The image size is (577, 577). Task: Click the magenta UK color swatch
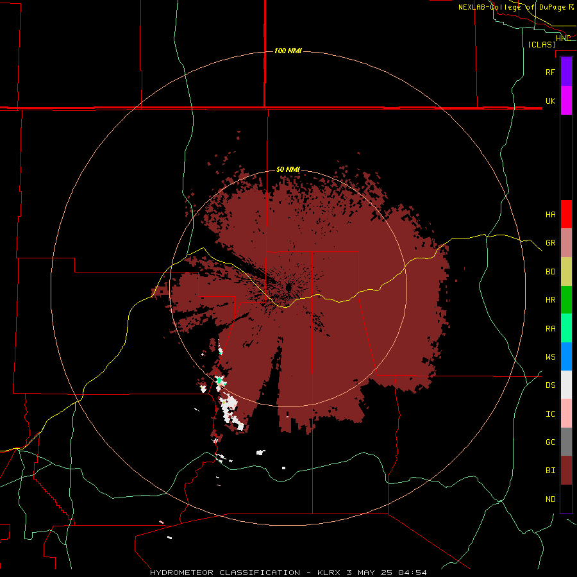coord(566,101)
